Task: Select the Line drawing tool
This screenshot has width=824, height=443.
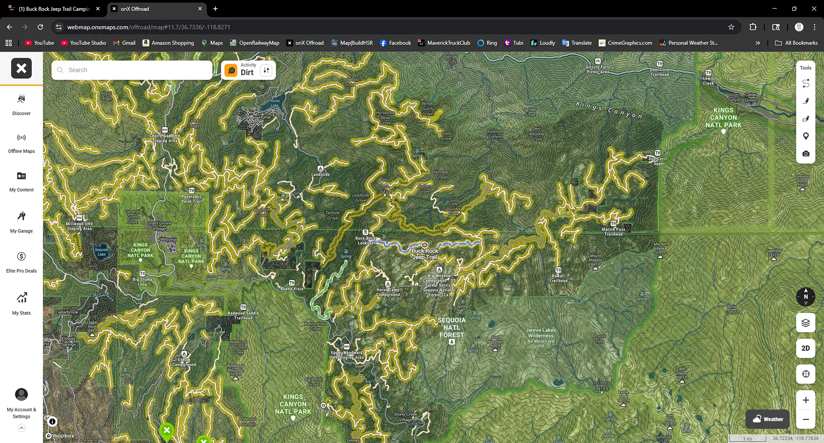Action: [806, 101]
